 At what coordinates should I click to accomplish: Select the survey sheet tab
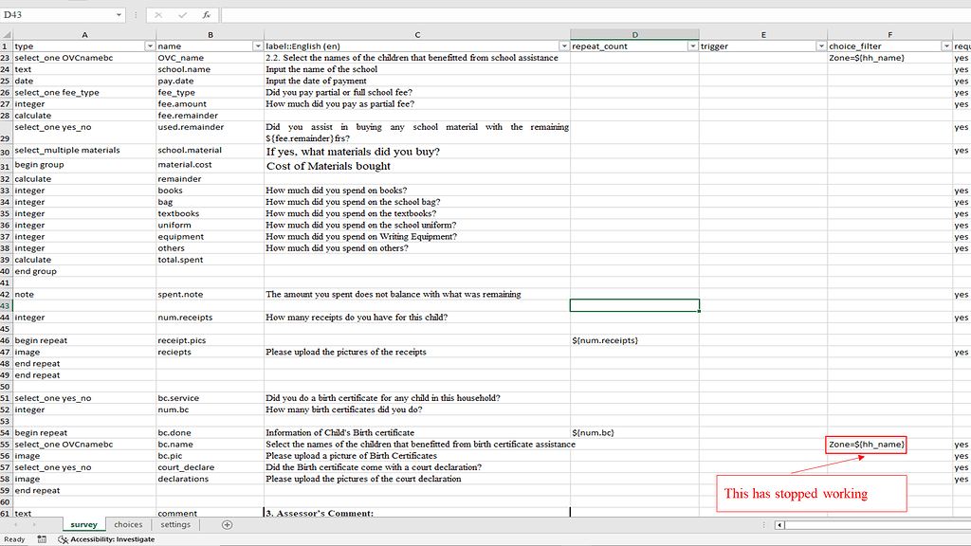tap(83, 524)
